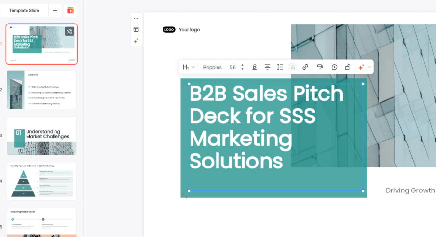Add a comment via the bubble-plus icon

(x=334, y=67)
